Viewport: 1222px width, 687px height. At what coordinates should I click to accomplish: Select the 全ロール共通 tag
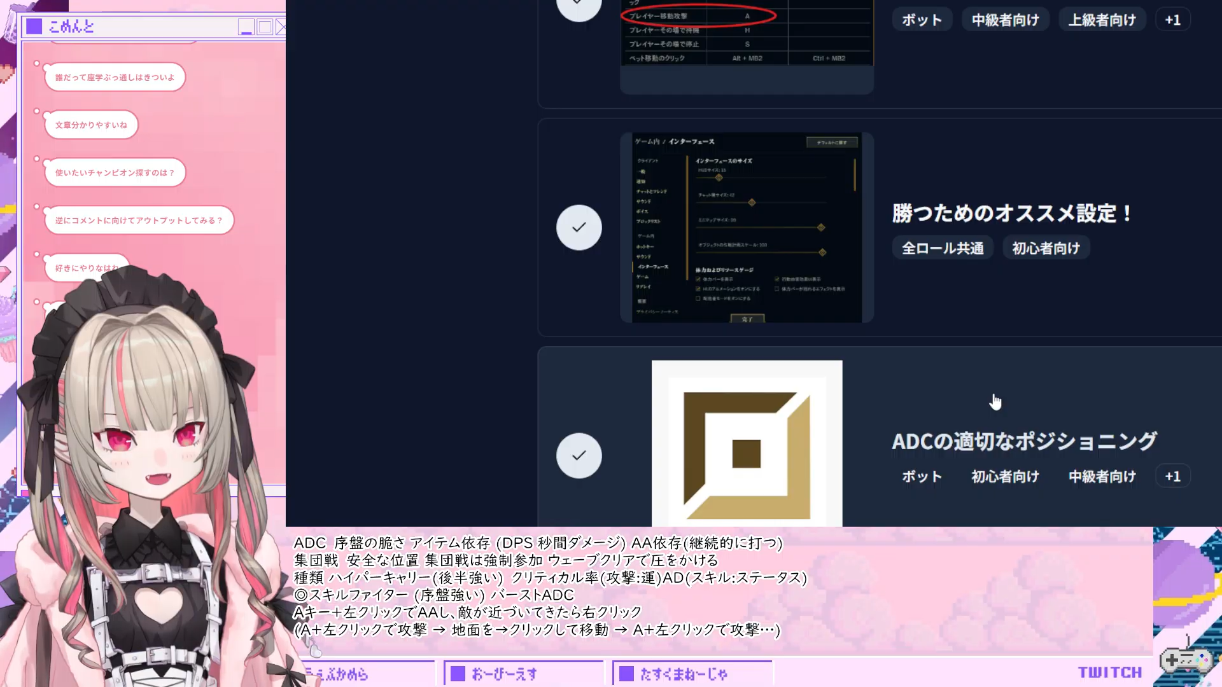tap(943, 248)
